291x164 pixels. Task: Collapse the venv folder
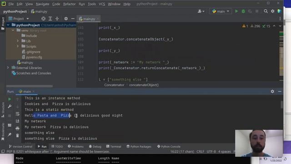(13, 31)
